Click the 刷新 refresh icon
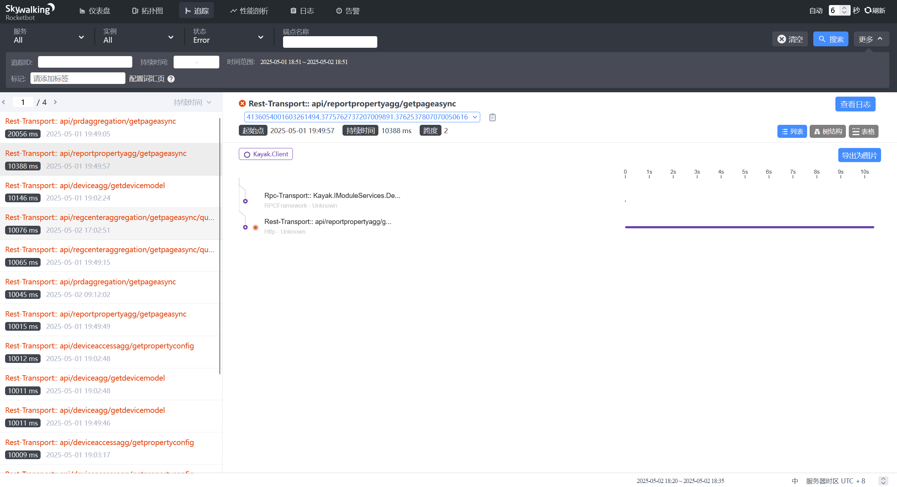The image size is (897, 487). coord(868,10)
